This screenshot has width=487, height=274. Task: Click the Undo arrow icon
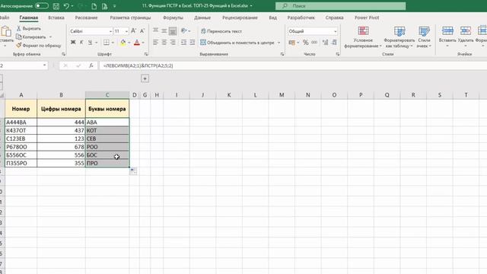pos(66,6)
